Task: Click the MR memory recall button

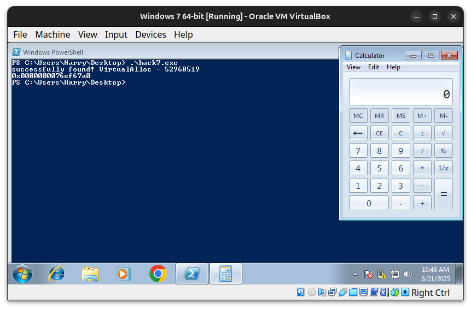Action: 380,116
